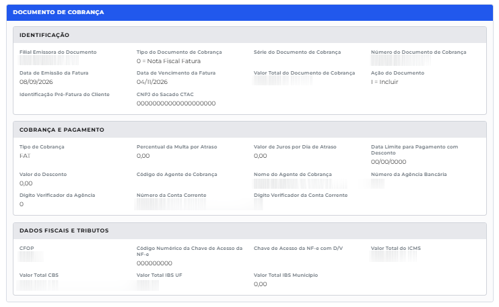The width and height of the screenshot is (499, 307).
Task: Click the Valor Total IBS UF label
Action: [159, 275]
